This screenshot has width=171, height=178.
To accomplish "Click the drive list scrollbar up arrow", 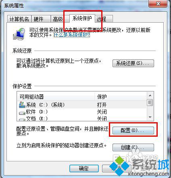I will (x=150, y=95).
